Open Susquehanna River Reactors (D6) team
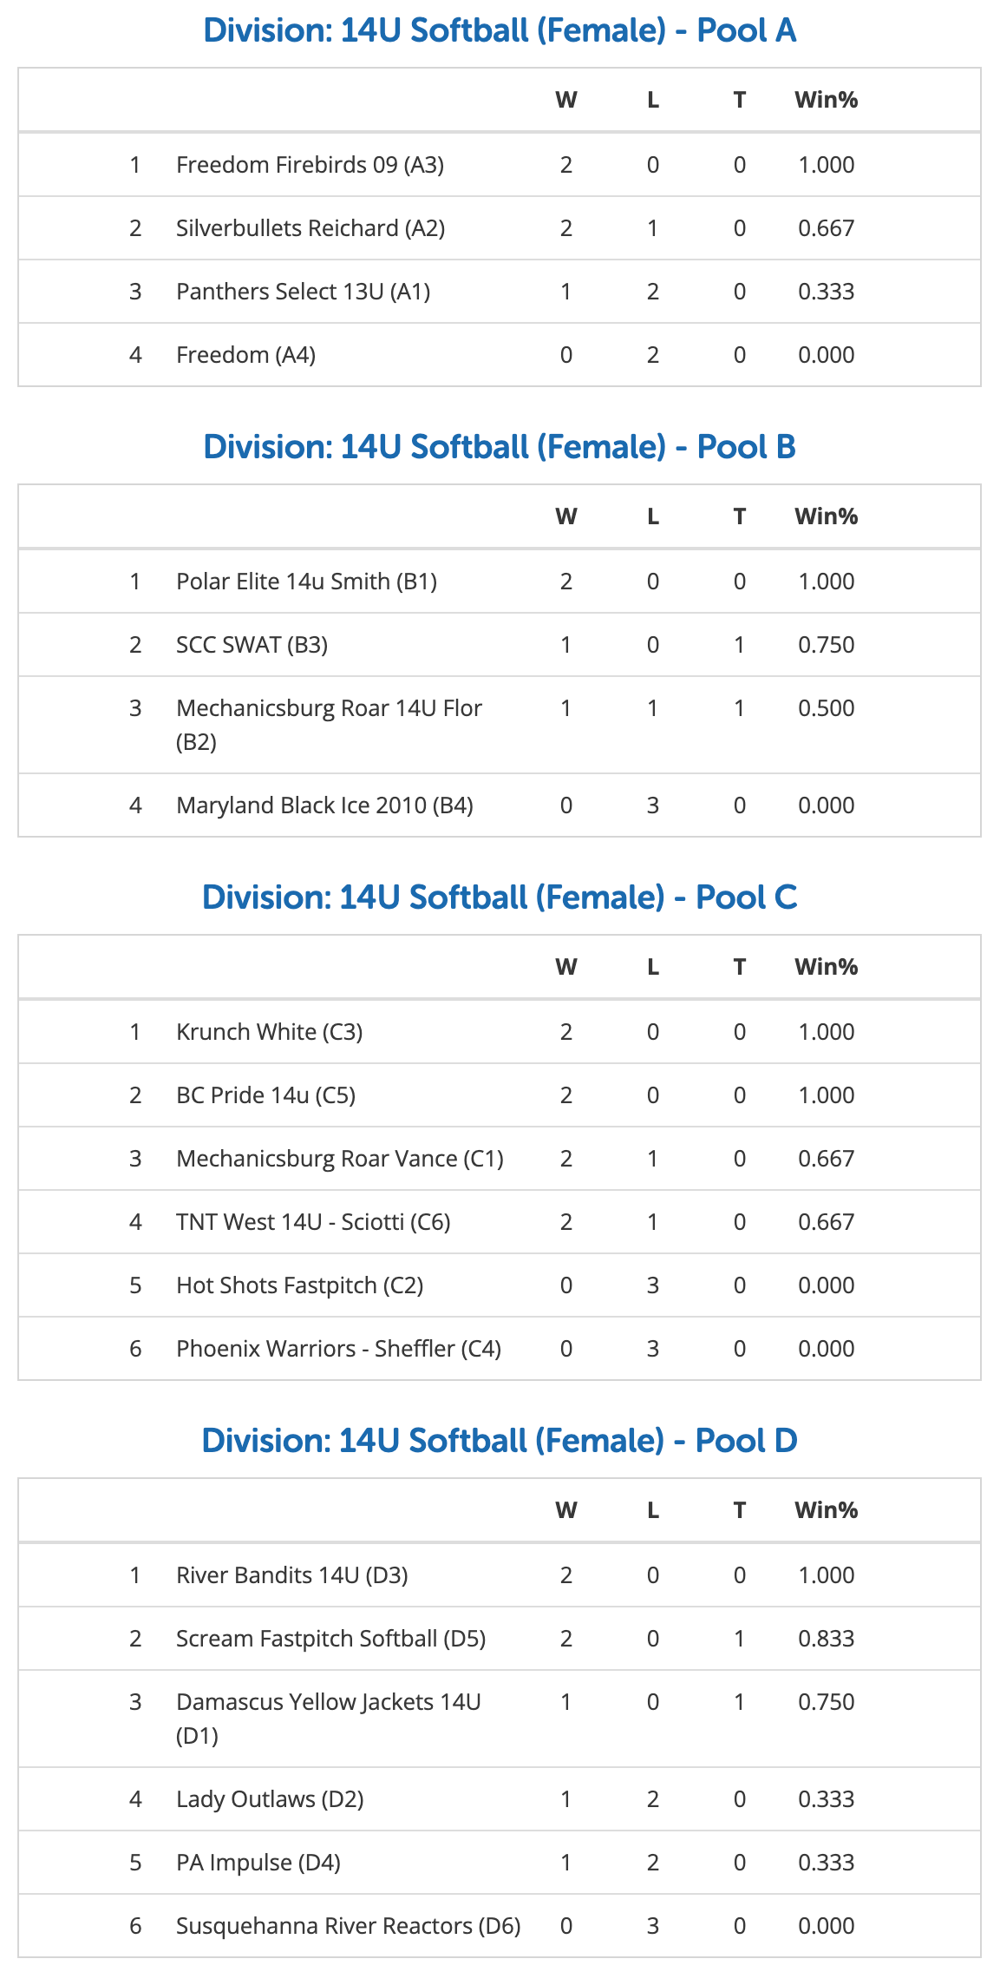The height and width of the screenshot is (1972, 1000). point(348,1926)
